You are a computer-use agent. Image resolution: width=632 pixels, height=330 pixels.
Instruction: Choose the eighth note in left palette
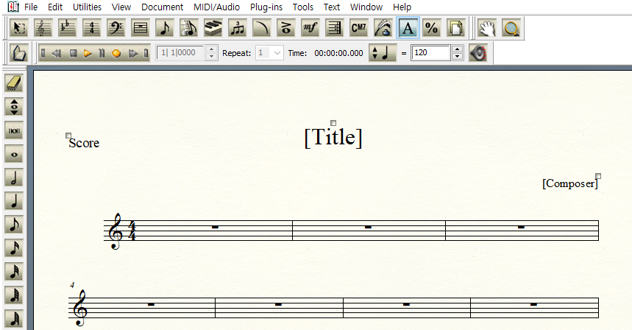pyautogui.click(x=14, y=225)
